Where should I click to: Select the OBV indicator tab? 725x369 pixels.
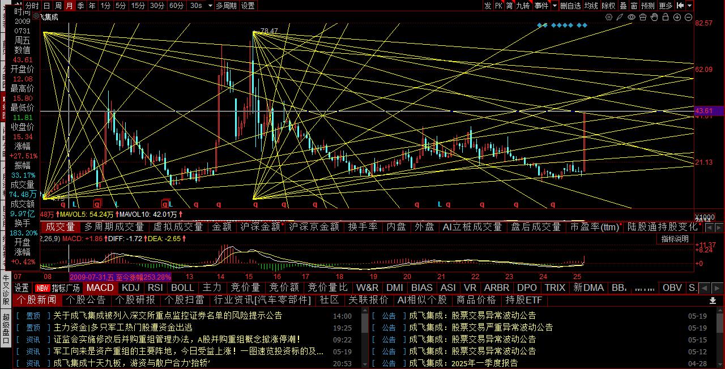(x=672, y=288)
